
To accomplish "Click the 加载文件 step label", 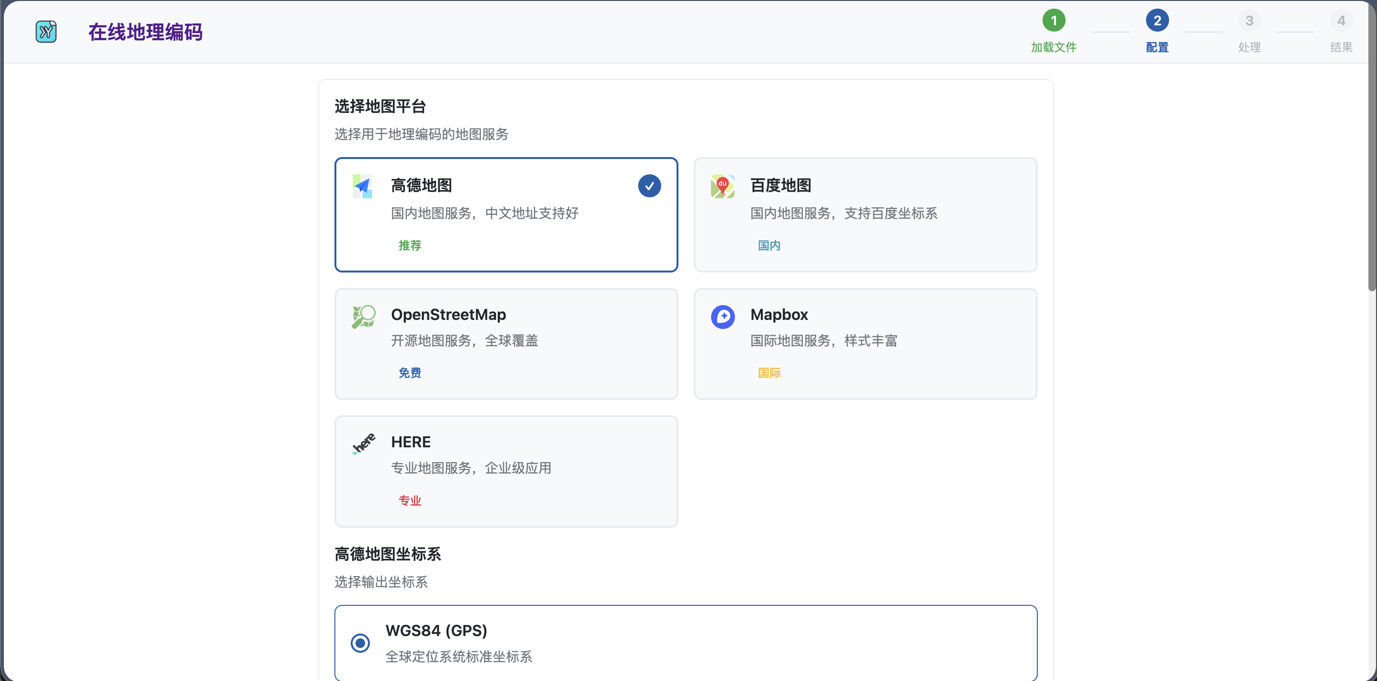I will pos(1054,47).
